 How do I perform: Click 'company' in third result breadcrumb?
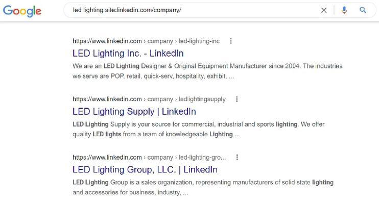(160, 158)
